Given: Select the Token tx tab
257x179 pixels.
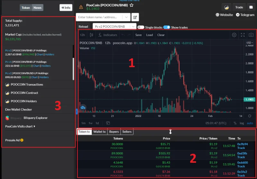Looking at the screenshot, I should 84,132.
